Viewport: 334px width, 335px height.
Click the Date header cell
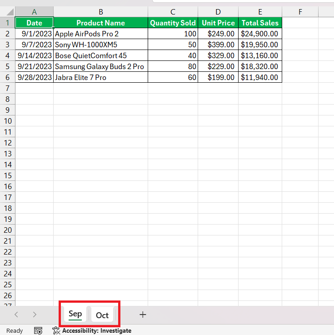34,23
